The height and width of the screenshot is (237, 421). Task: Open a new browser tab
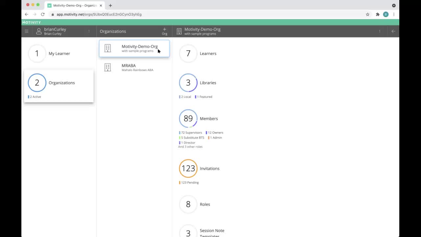coord(111,6)
